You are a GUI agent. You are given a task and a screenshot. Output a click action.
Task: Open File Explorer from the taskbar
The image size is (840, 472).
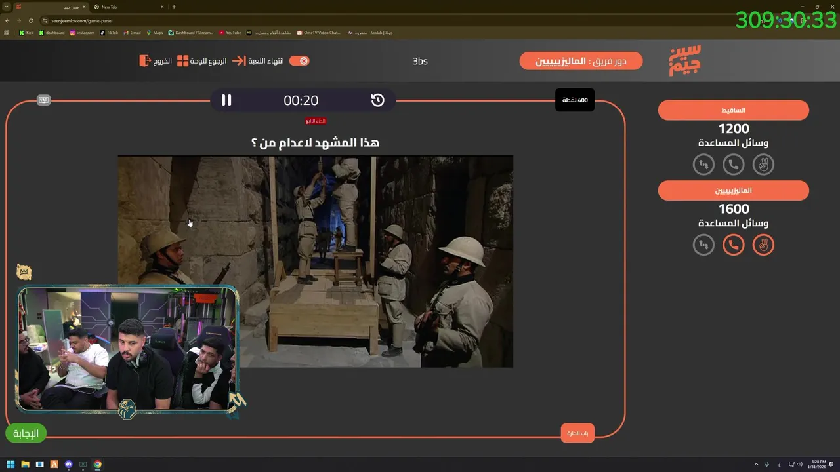point(25,465)
